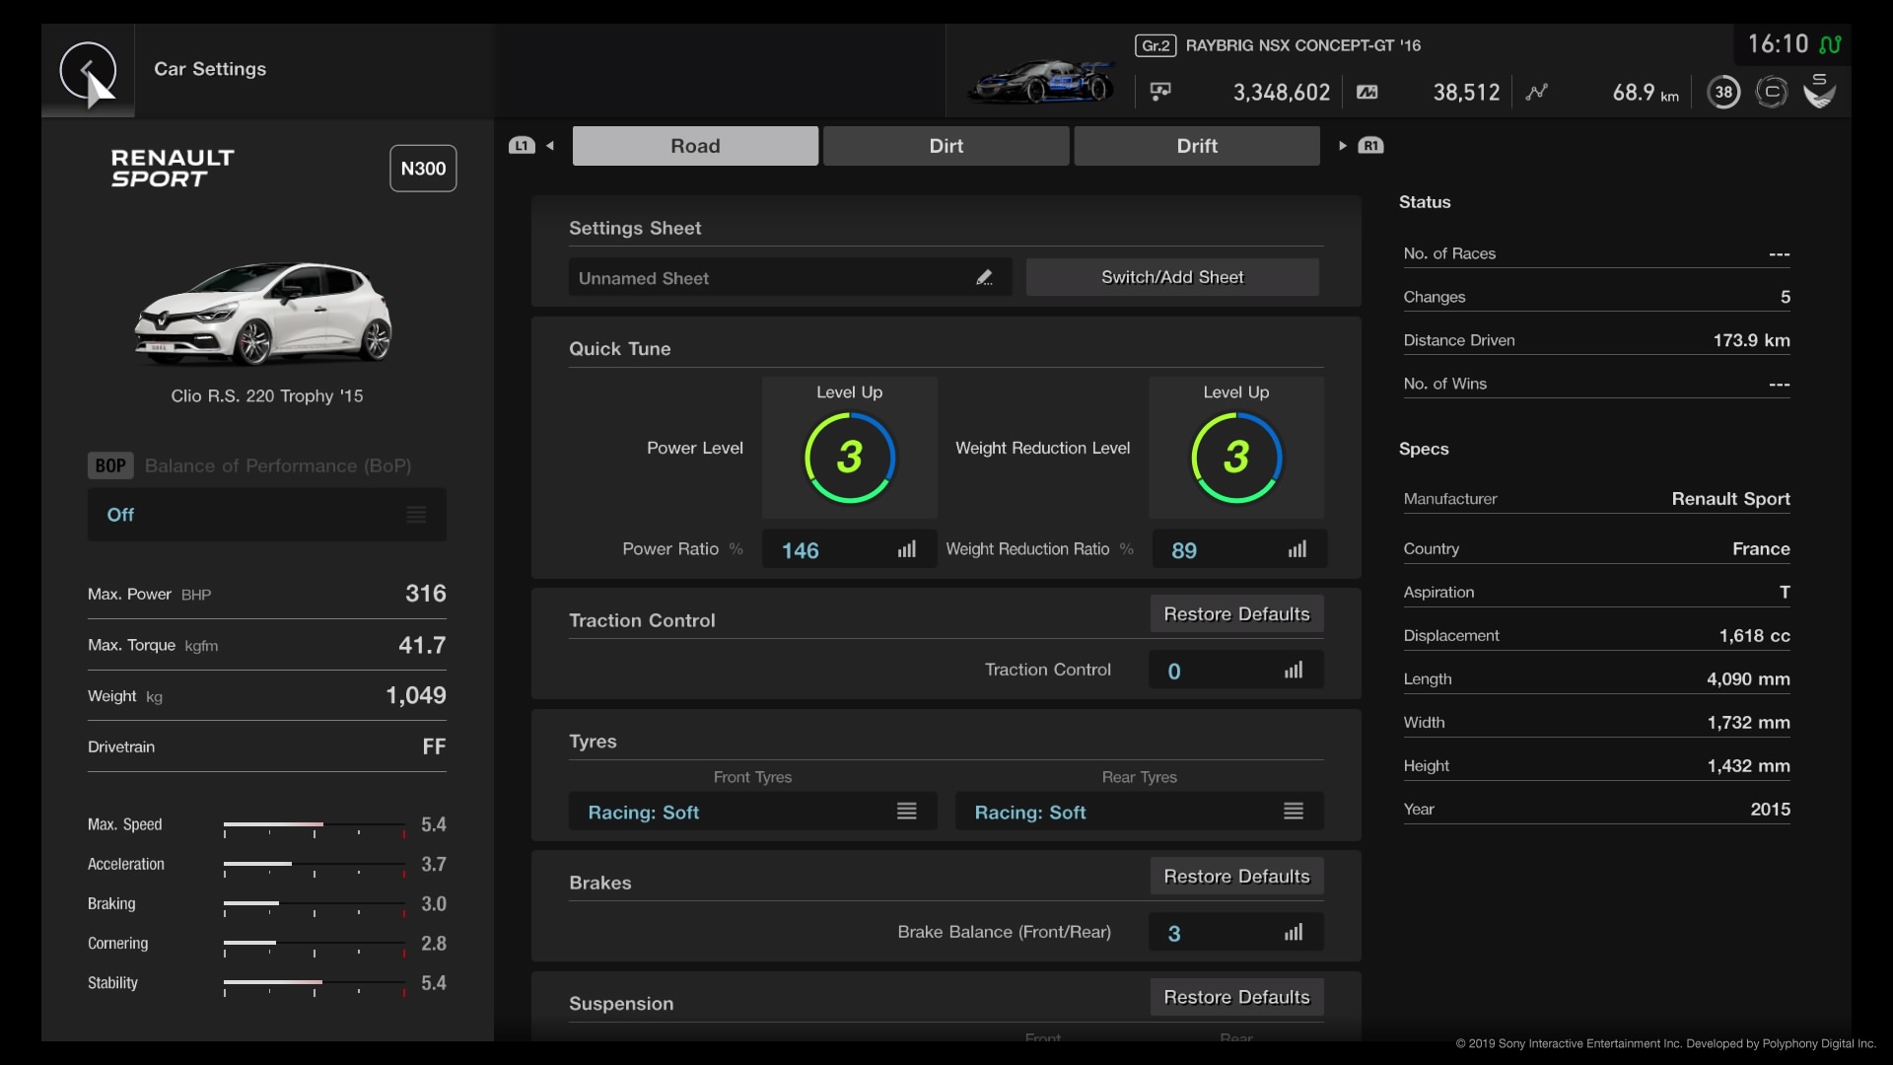
Task: Restore Defaults for Brakes
Action: tap(1236, 877)
